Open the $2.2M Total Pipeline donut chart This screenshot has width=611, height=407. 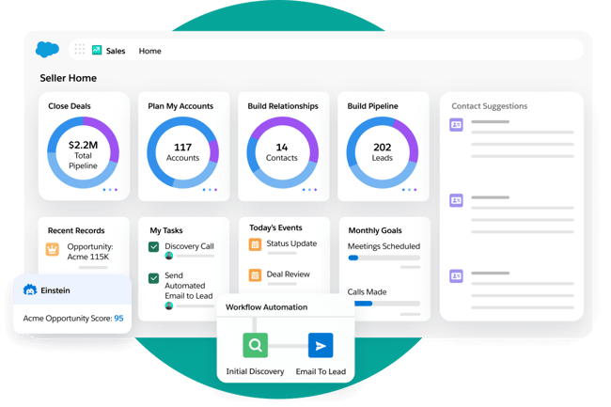tap(83, 152)
